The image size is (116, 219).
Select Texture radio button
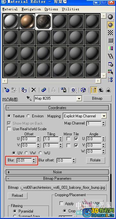click(9, 116)
